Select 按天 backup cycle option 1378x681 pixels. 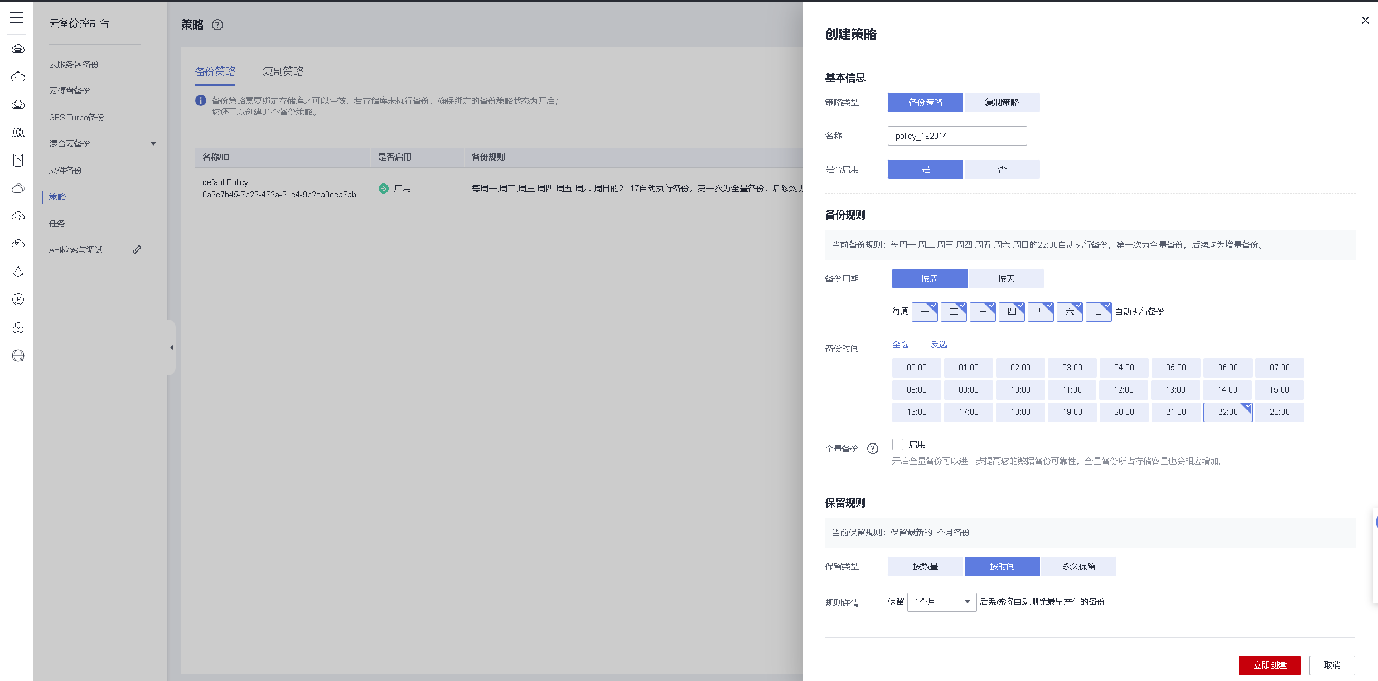click(x=1006, y=278)
